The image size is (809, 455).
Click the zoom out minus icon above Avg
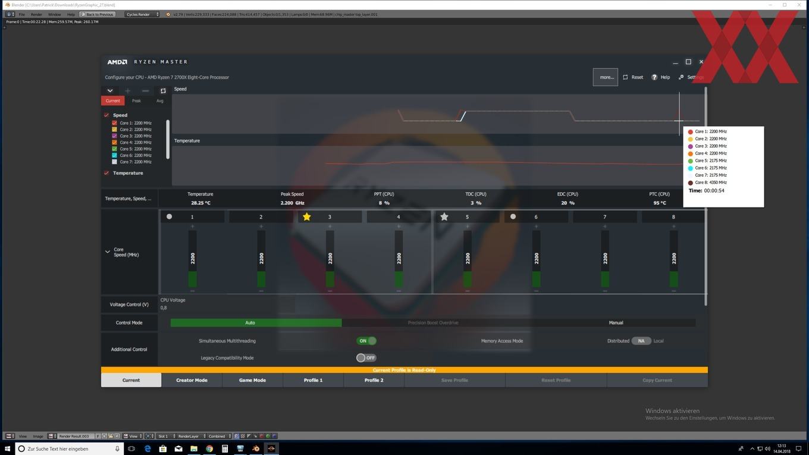pos(145,91)
